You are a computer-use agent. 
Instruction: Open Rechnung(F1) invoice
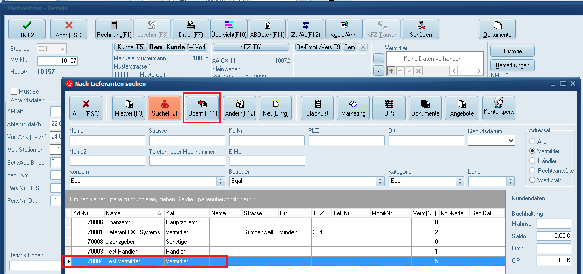coord(114,30)
